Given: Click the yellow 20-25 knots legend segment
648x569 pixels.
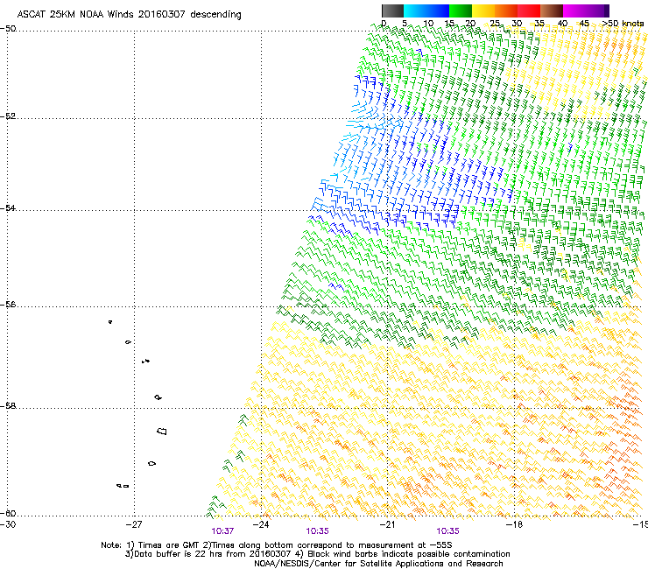Looking at the screenshot, I should tap(483, 11).
